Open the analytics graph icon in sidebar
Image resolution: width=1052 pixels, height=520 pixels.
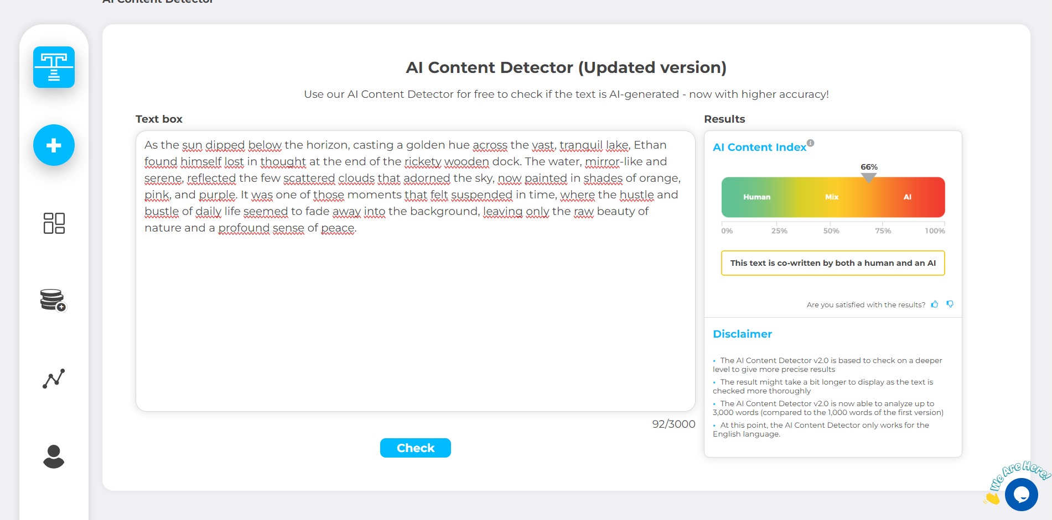pos(54,379)
